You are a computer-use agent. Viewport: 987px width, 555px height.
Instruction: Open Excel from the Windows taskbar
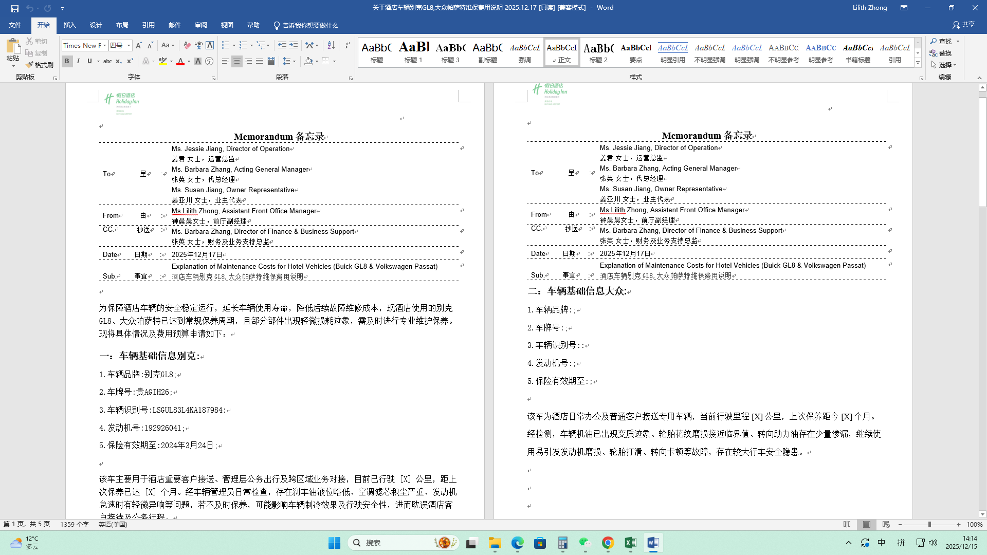coord(630,543)
